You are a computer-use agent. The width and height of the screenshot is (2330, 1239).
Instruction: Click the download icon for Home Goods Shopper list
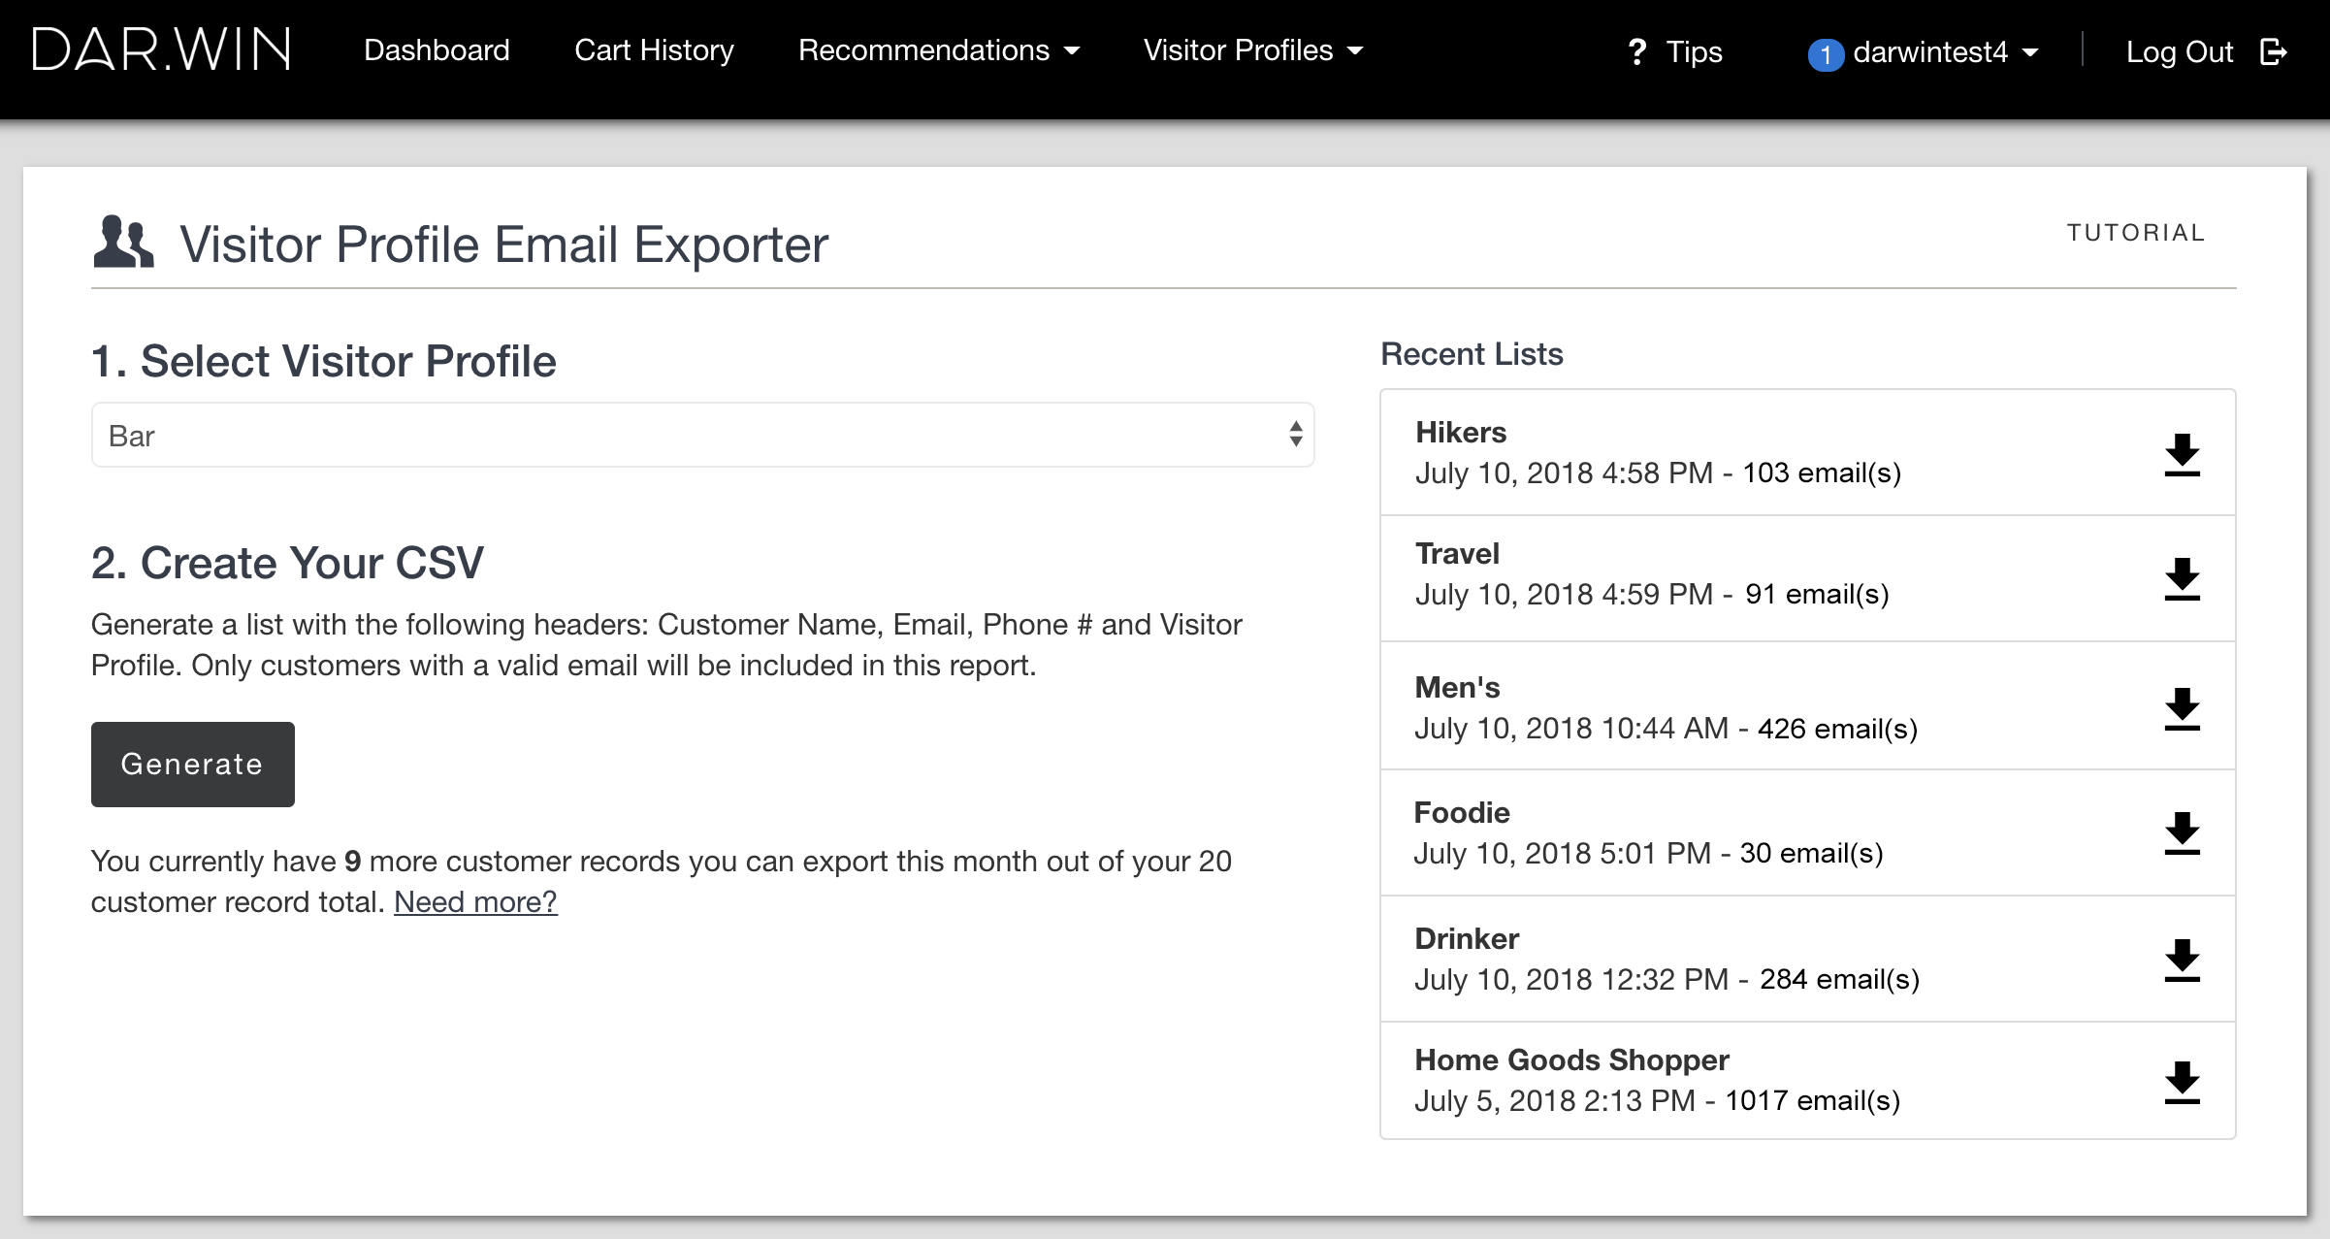click(x=2184, y=1080)
